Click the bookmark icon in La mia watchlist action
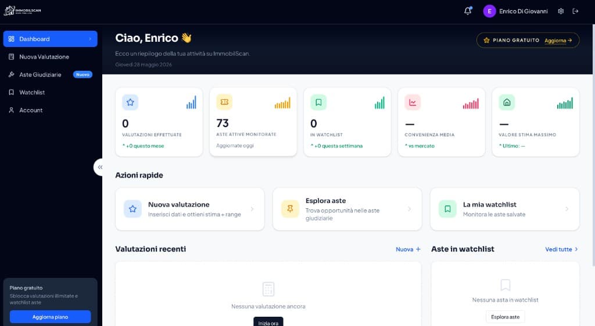Image resolution: width=595 pixels, height=326 pixels. [x=447, y=209]
